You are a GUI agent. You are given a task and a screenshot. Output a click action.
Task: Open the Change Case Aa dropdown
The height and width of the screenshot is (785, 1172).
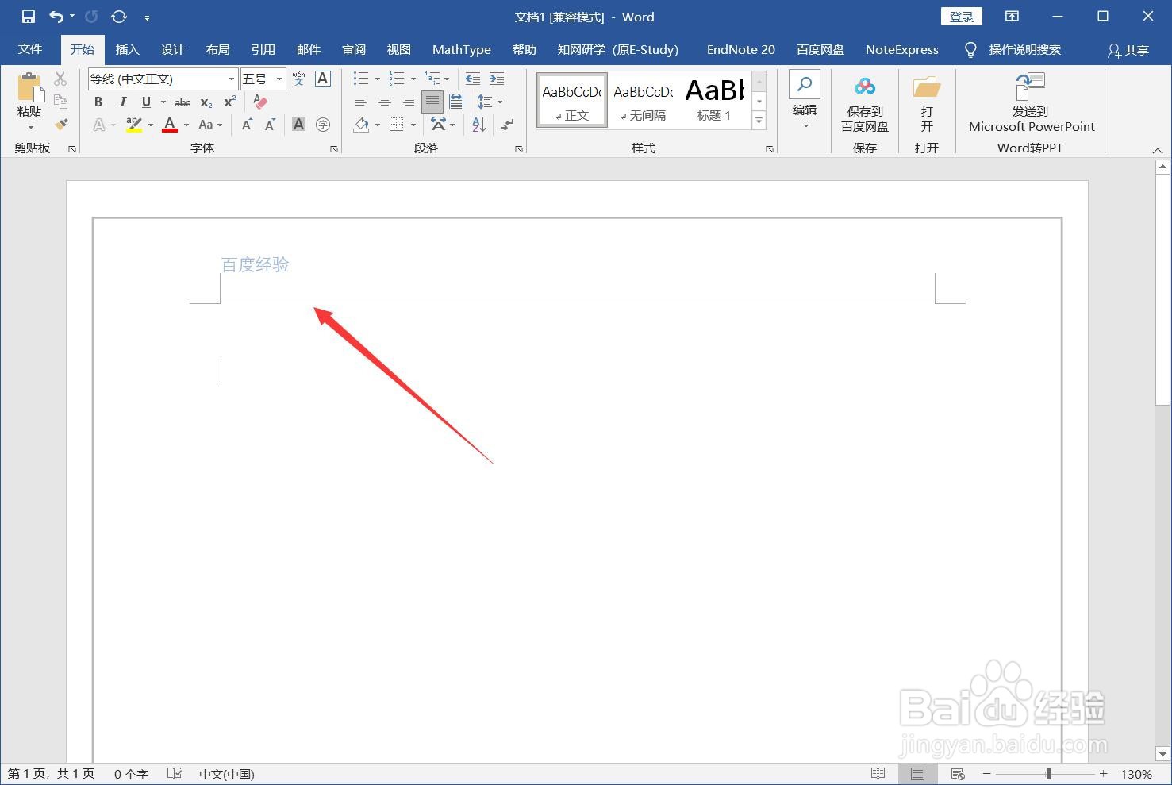[210, 125]
